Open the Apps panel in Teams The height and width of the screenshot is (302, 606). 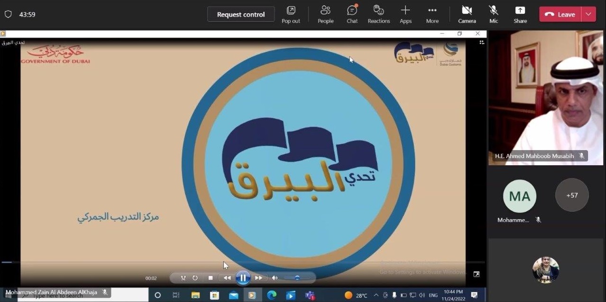(x=405, y=14)
